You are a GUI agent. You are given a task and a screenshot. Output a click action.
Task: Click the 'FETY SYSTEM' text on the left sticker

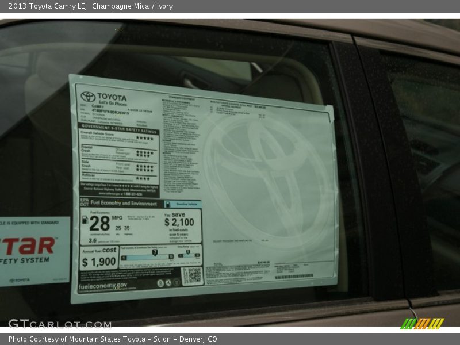click(25, 260)
